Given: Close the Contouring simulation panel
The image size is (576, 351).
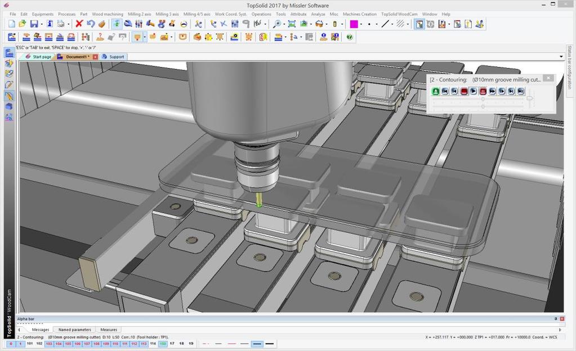Looking at the screenshot, I should (x=548, y=78).
